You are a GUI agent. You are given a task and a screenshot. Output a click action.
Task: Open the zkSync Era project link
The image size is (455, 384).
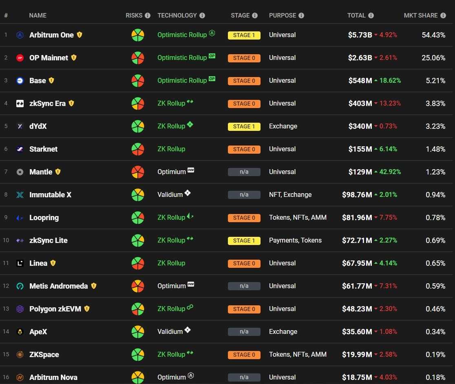[47, 104]
